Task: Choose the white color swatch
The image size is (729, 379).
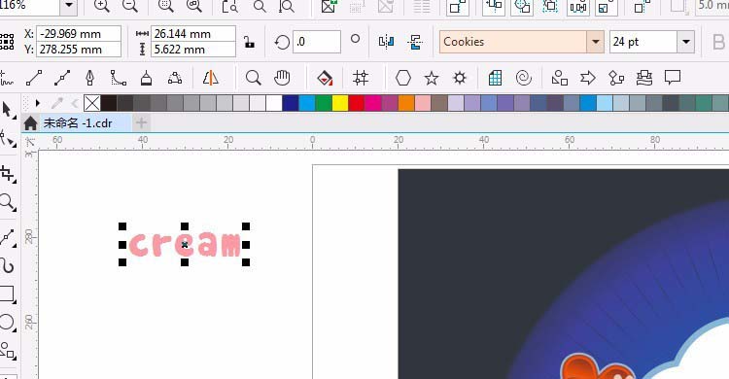Action: coord(274,103)
